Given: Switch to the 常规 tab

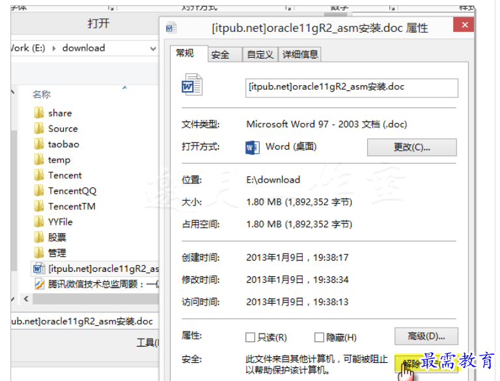Looking at the screenshot, I should coord(189,53).
